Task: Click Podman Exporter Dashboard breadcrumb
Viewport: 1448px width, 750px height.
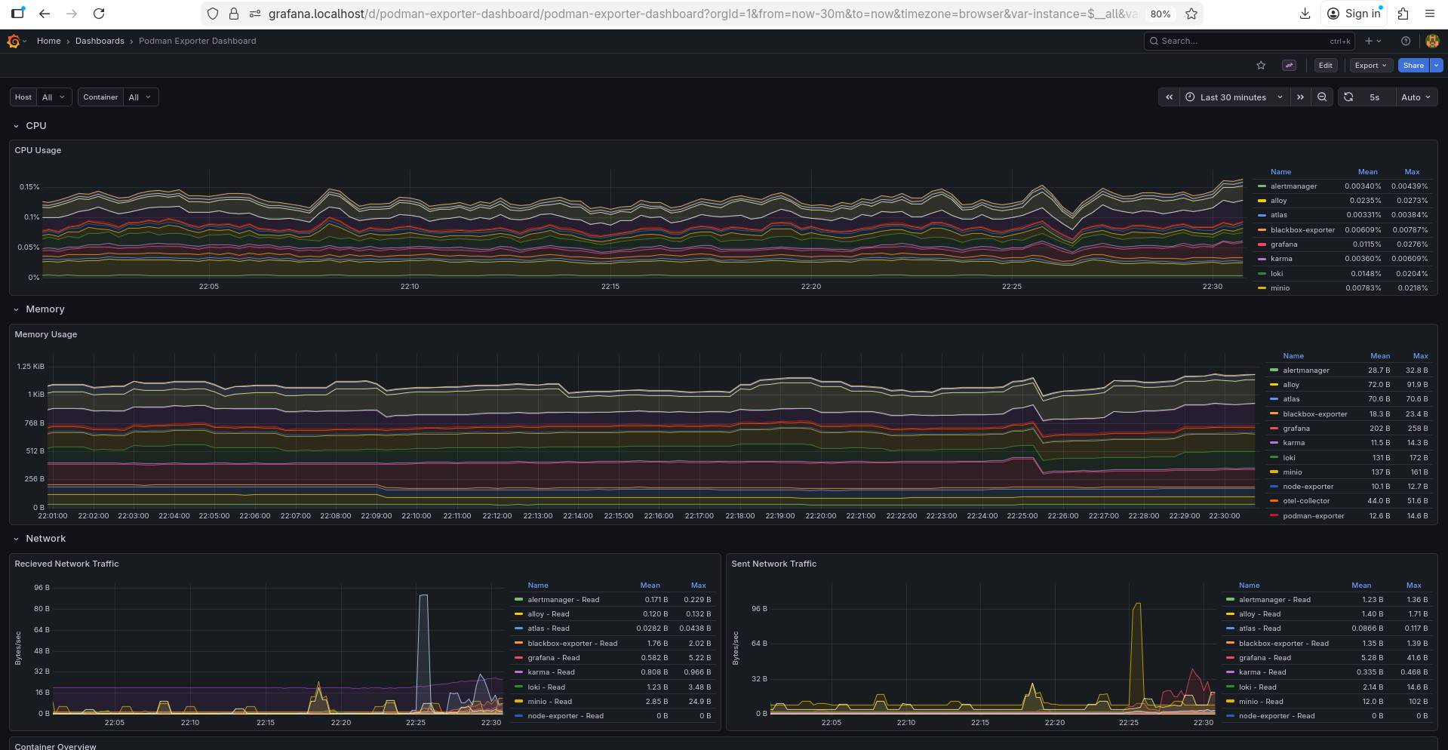Action: tap(197, 41)
